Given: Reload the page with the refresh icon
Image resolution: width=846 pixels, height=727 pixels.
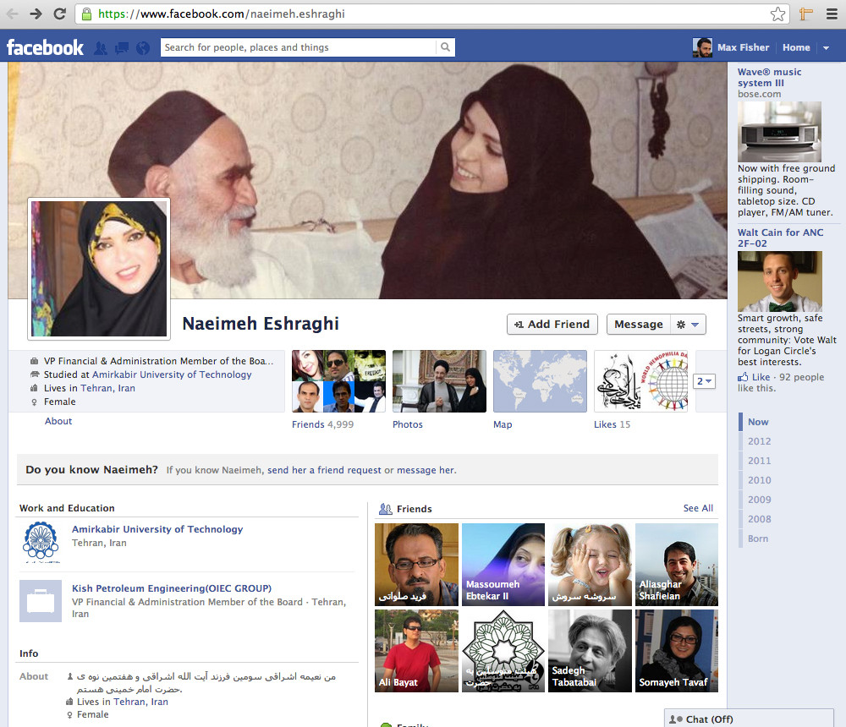Looking at the screenshot, I should tap(59, 14).
